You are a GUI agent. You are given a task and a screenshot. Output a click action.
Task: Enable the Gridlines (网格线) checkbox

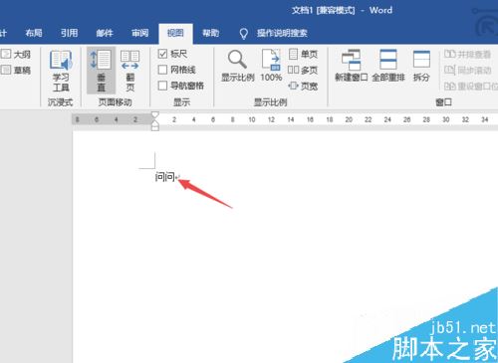click(162, 70)
